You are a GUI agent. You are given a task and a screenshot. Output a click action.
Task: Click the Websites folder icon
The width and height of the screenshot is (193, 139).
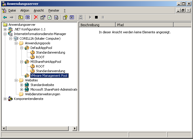(x=21, y=80)
